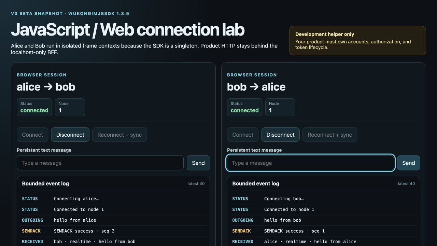
Task: Click Reconnect + sync for bob → alice
Action: (x=330, y=135)
